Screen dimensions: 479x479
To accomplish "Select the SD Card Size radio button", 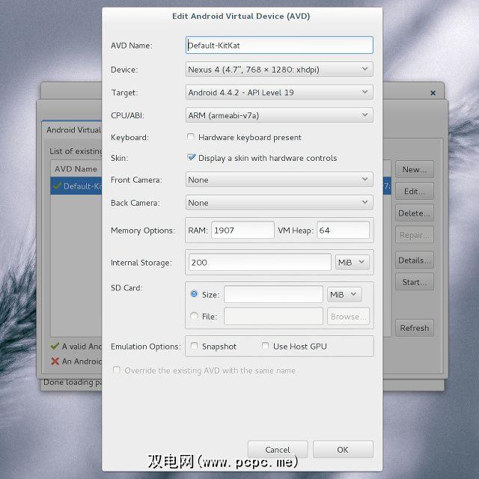I will click(x=194, y=294).
